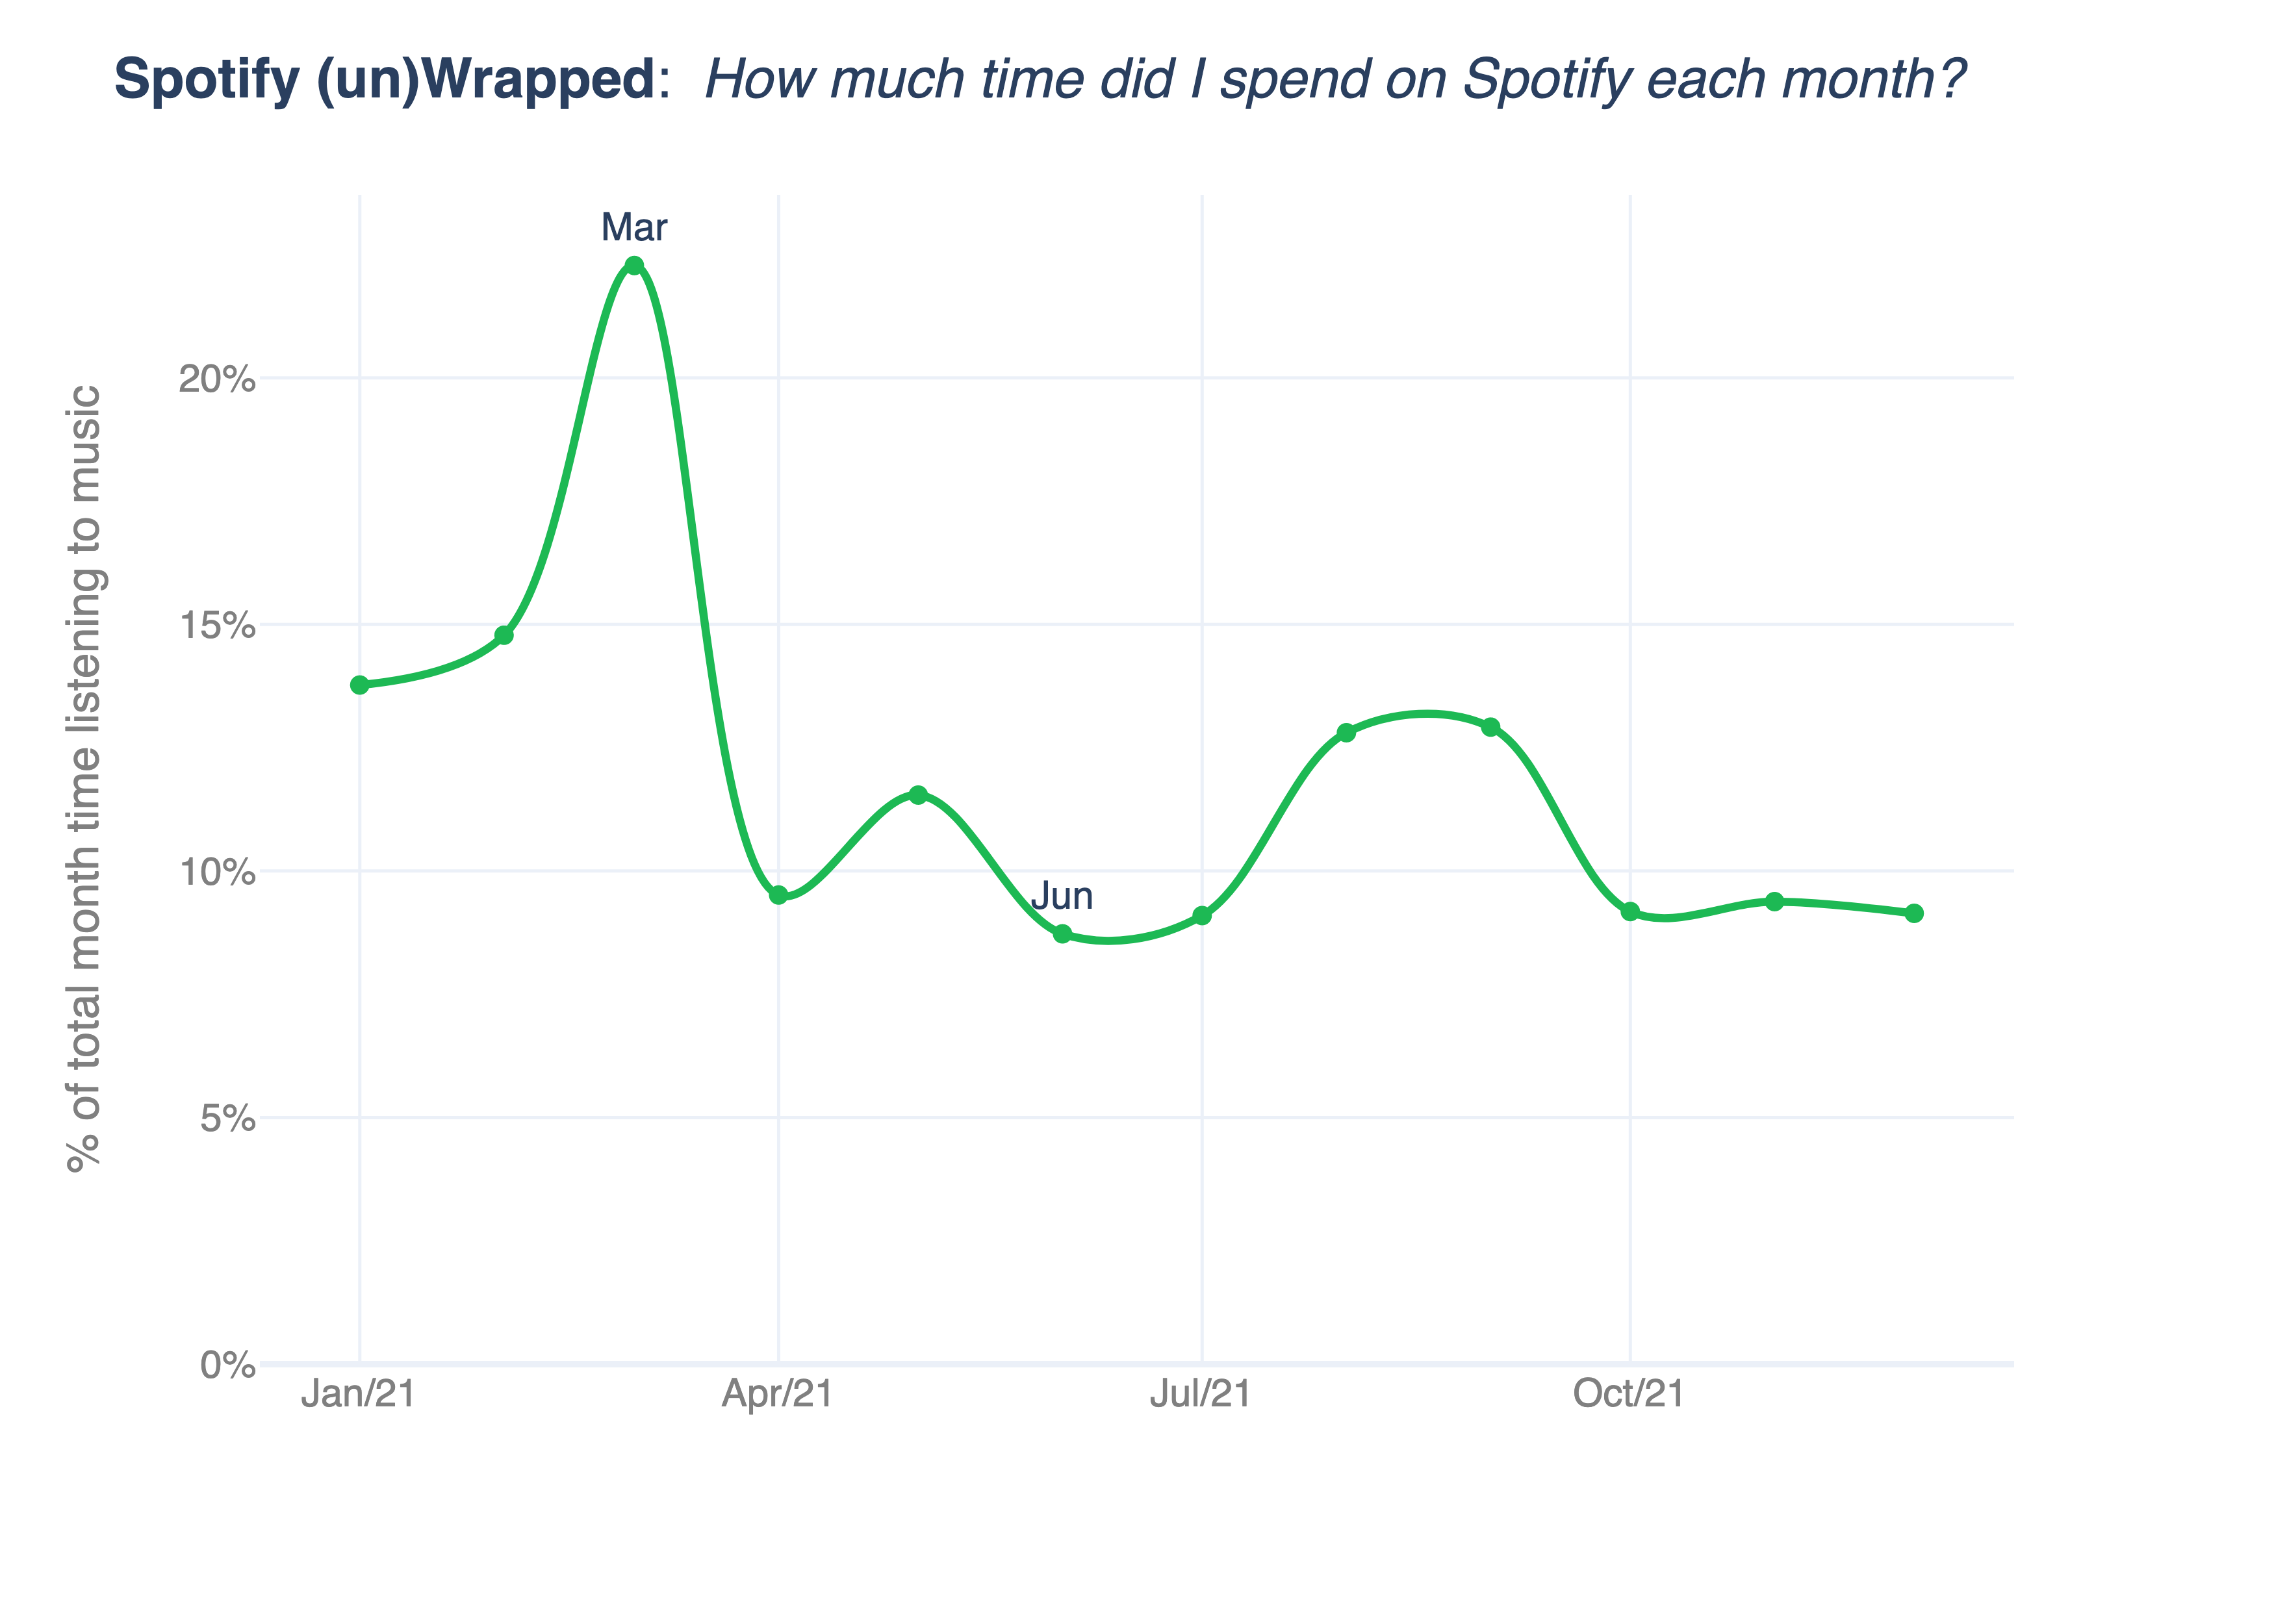Click the April data point on the line
Screen dimensions: 2274x1624
click(779, 895)
